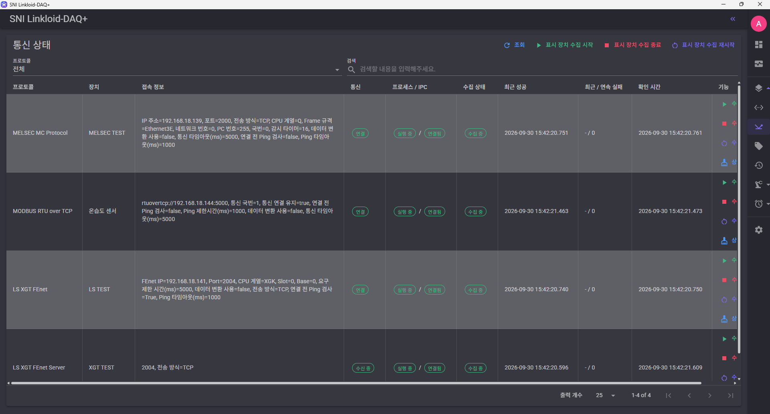This screenshot has height=414, width=770.
Task: Expand the layers sidebar submenu arrow
Action: (768, 88)
